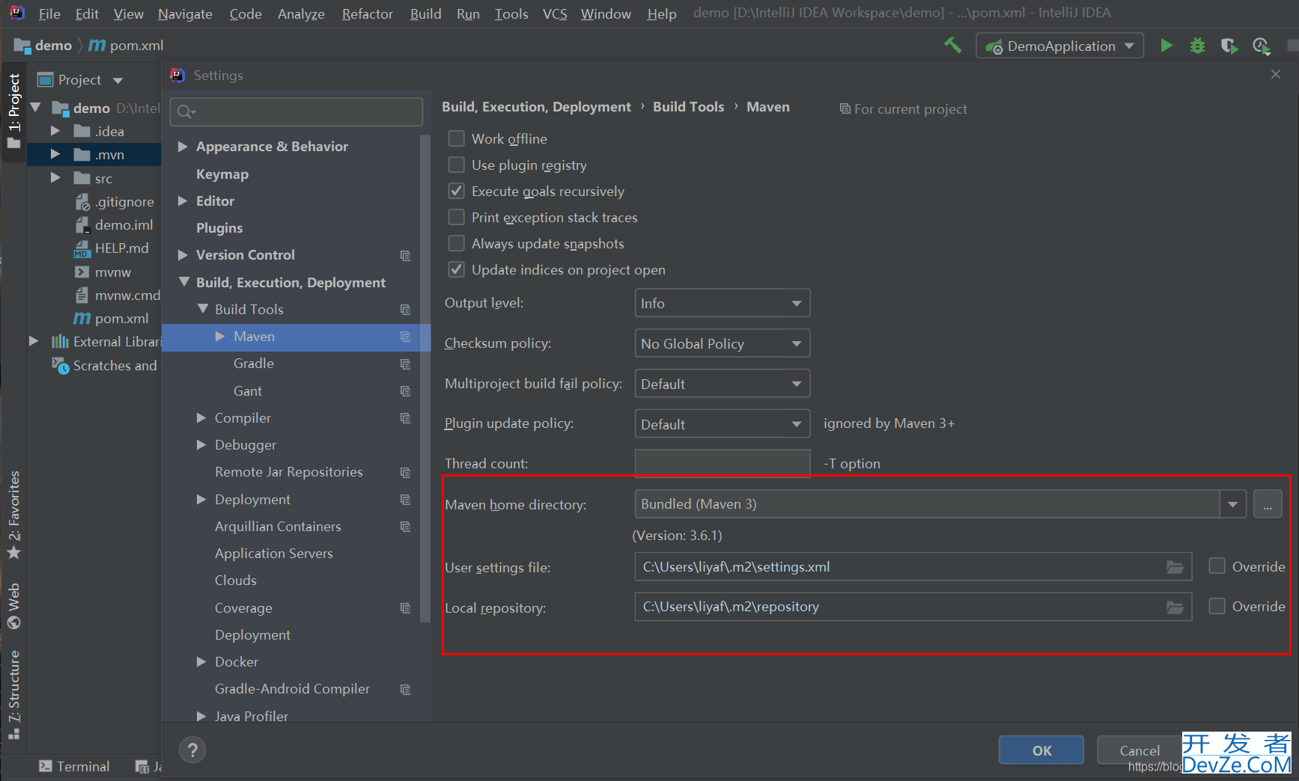
Task: Select Clouds settings entry
Action: coord(236,581)
